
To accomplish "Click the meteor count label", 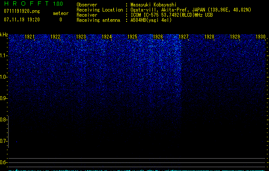I will [x=61, y=13].
